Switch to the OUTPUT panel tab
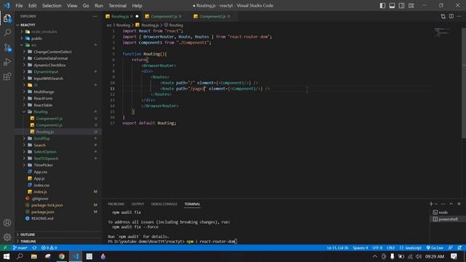This screenshot has width=466, height=262. 138,204
